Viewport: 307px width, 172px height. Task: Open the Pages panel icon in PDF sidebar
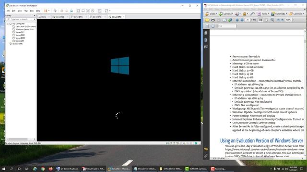coord(206,33)
